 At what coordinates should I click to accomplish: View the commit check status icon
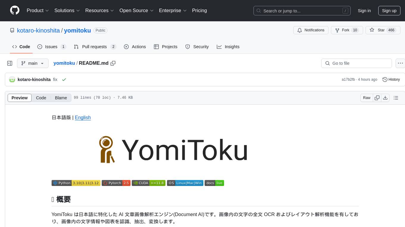coord(64,80)
